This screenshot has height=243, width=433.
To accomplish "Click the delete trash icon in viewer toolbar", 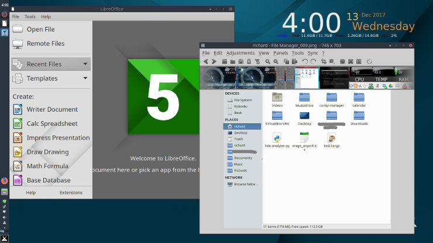I will pyautogui.click(x=249, y=61).
